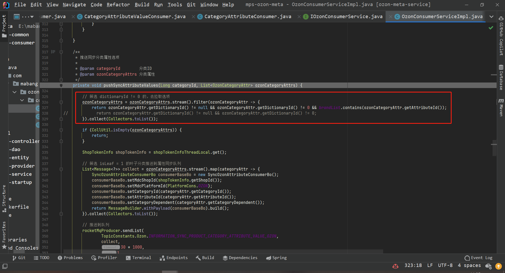Open the Database tool window

click(x=501, y=78)
